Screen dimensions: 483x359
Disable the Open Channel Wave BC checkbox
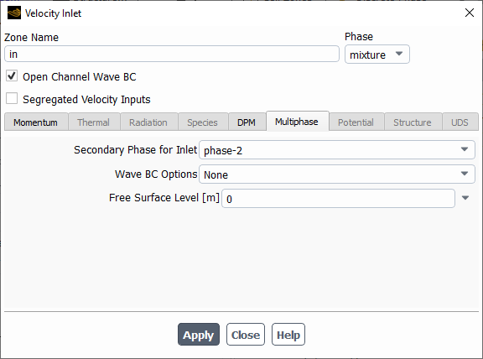point(12,75)
